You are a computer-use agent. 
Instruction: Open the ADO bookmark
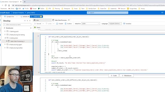18,9
